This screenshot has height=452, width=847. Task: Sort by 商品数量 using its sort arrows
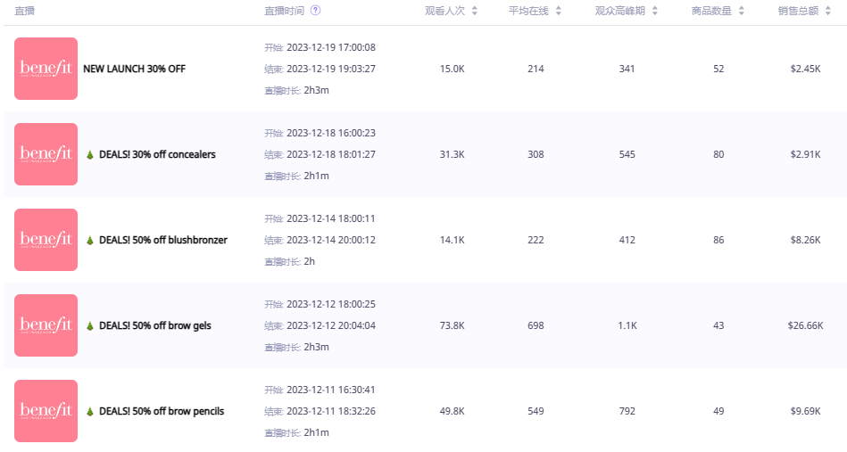(x=741, y=11)
